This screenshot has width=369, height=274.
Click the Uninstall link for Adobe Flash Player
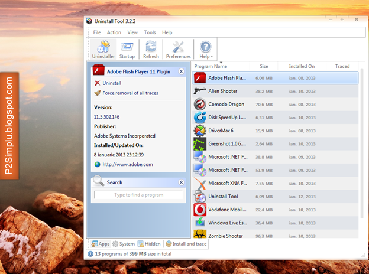click(112, 83)
